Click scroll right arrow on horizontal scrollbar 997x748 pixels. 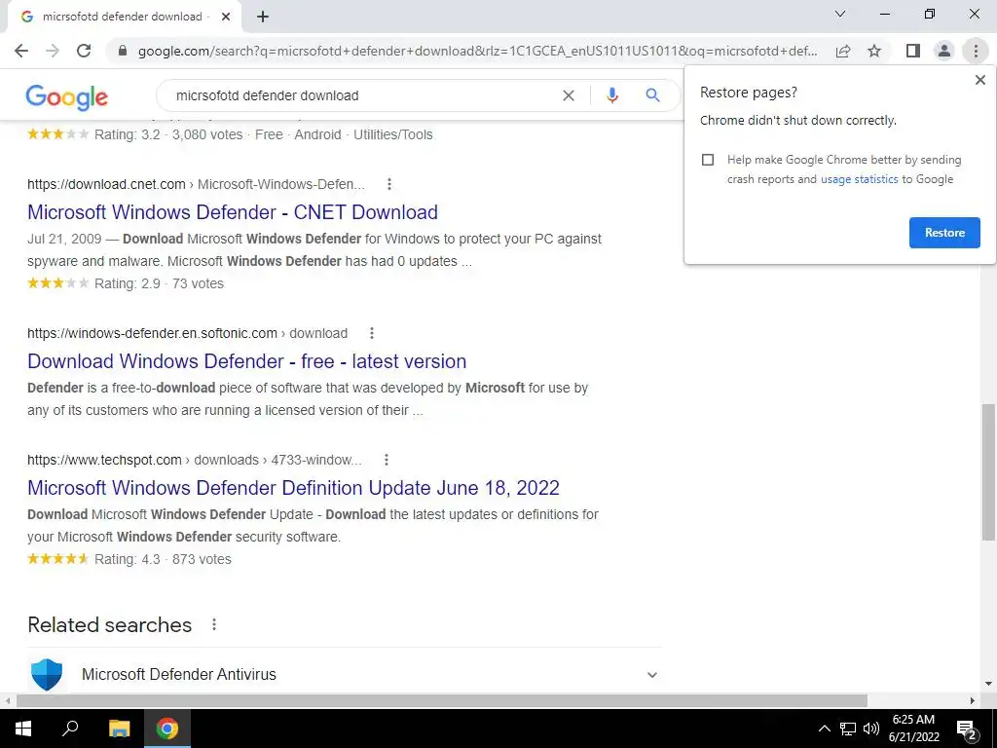(x=973, y=701)
